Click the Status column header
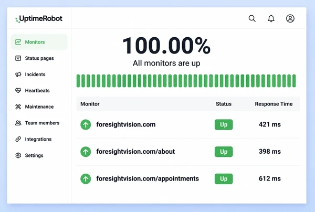Screen dimensions: 315x212 (224, 104)
